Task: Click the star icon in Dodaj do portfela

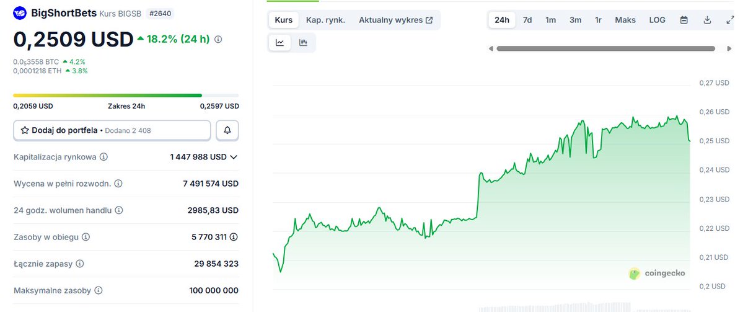Action: 25,130
